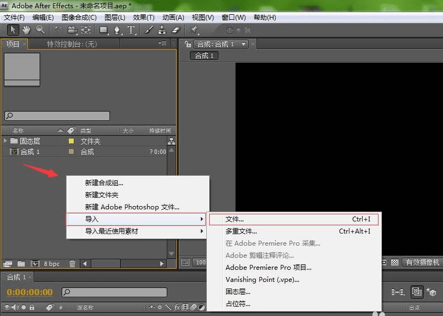Click the trash delete icon in project panel
Image resolution: width=443 pixels, height=316 pixels.
72,264
